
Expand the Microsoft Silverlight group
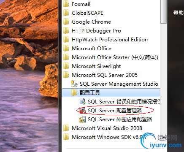click(96, 66)
